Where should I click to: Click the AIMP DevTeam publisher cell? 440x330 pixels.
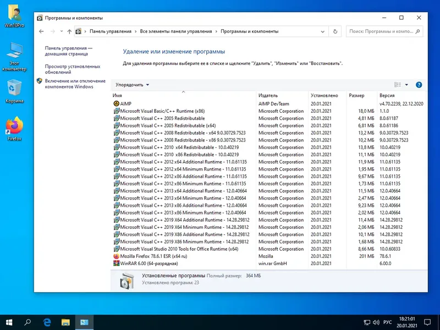point(273,104)
